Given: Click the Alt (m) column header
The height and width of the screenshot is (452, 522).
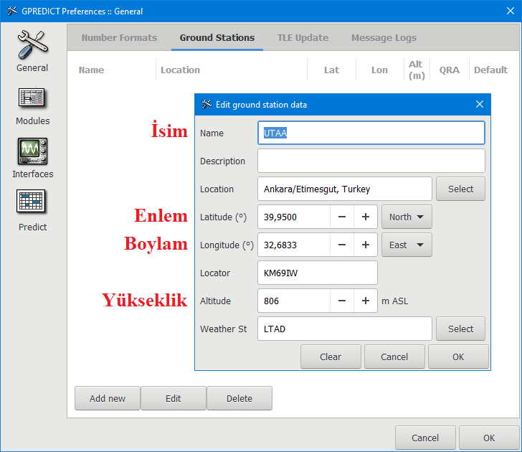Looking at the screenshot, I should click(417, 70).
